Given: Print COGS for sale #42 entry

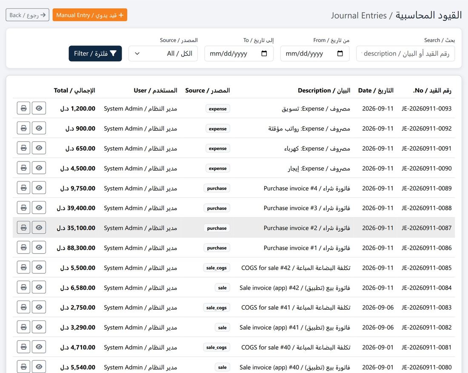Looking at the screenshot, I should click(23, 268).
